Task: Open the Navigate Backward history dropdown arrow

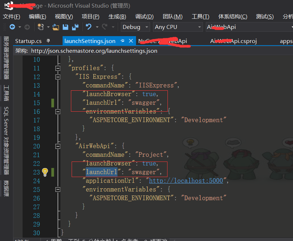Action: [20, 27]
